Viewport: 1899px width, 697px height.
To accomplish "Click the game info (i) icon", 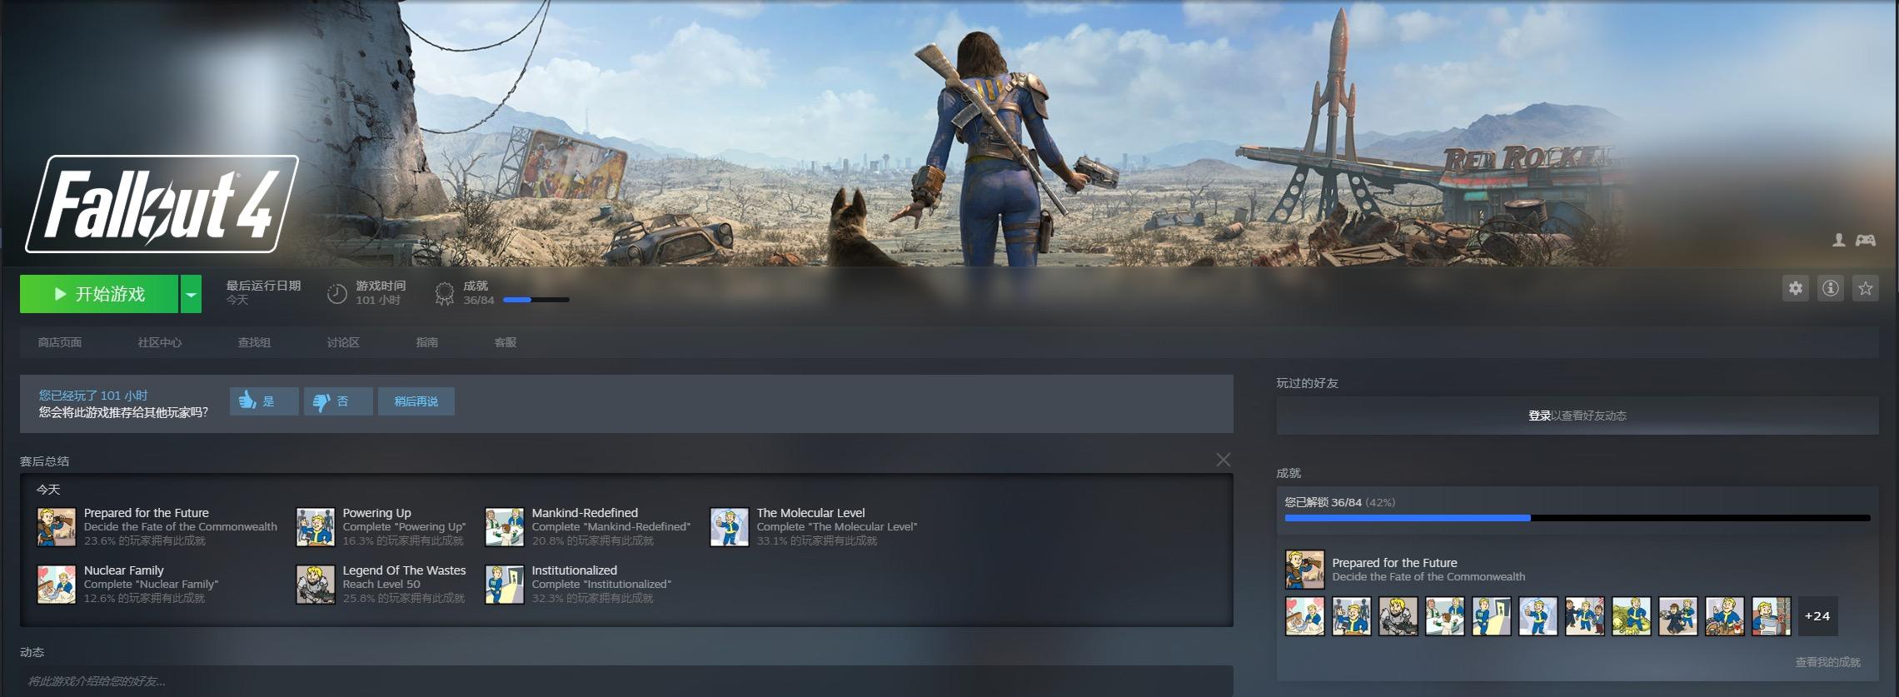I will coord(1830,288).
